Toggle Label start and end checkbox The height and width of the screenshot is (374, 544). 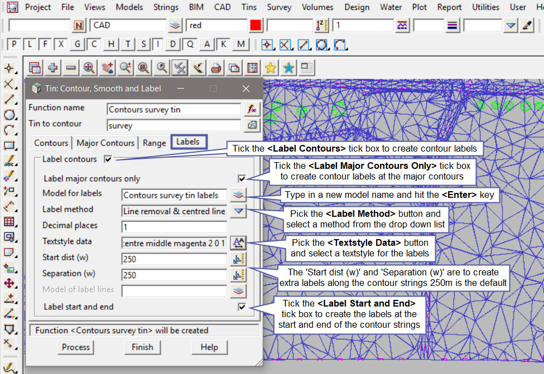[242, 307]
